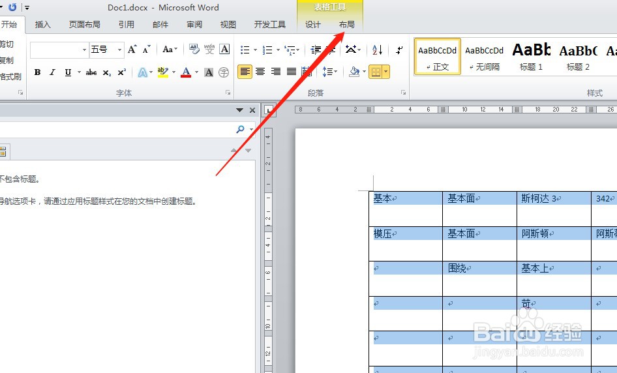Click navigation search magnifier icon
The height and width of the screenshot is (373, 617).
click(240, 130)
